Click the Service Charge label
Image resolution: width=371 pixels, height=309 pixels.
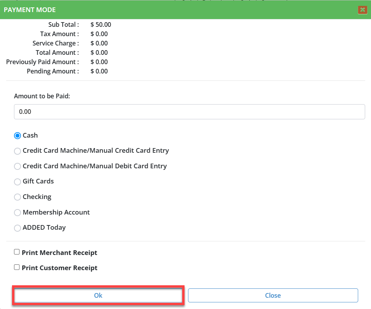click(x=56, y=43)
